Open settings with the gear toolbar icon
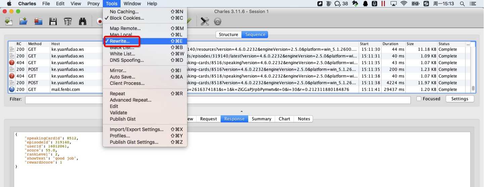The width and height of the screenshot is (484, 187). (x=218, y=21)
